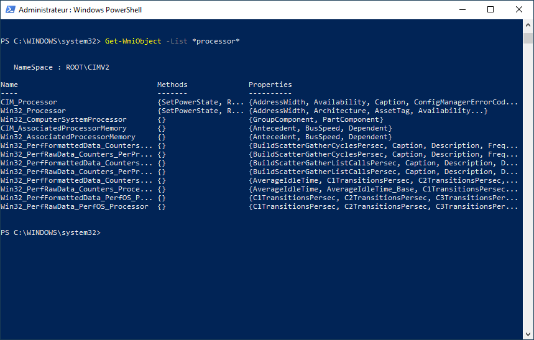This screenshot has width=534, height=340.
Task: Click the *processor* argument text
Action: pos(216,41)
